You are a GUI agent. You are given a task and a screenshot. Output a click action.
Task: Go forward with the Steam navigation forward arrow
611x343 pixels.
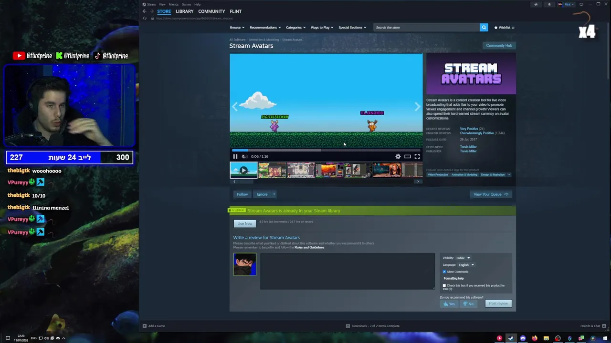(151, 11)
